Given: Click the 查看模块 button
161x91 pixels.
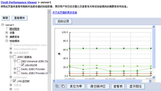Looking at the screenshot, I should pyautogui.click(x=20, y=18).
